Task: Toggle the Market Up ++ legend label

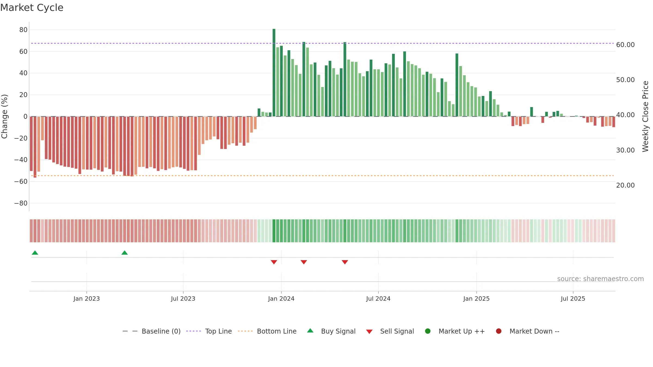Action: click(462, 331)
